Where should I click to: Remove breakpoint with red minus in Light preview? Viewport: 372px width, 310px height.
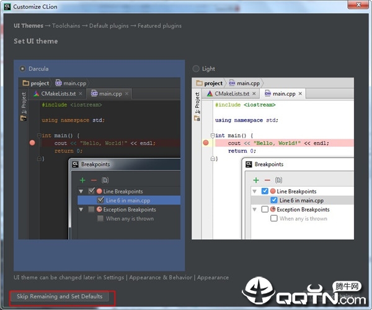pos(267,180)
